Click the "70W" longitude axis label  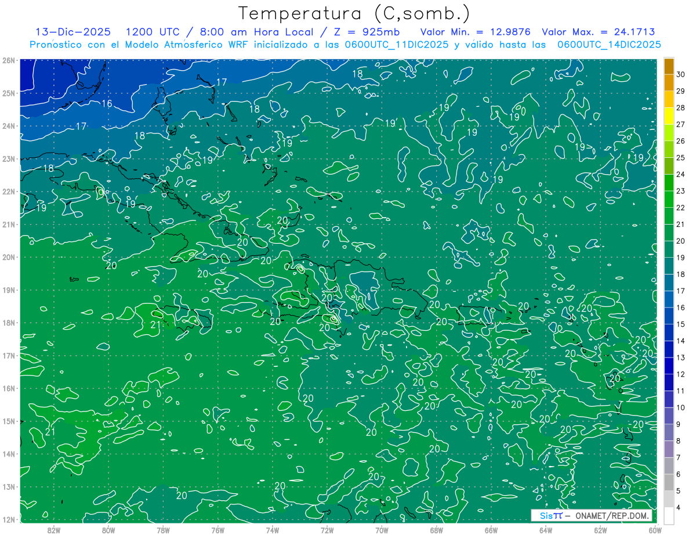[382, 530]
